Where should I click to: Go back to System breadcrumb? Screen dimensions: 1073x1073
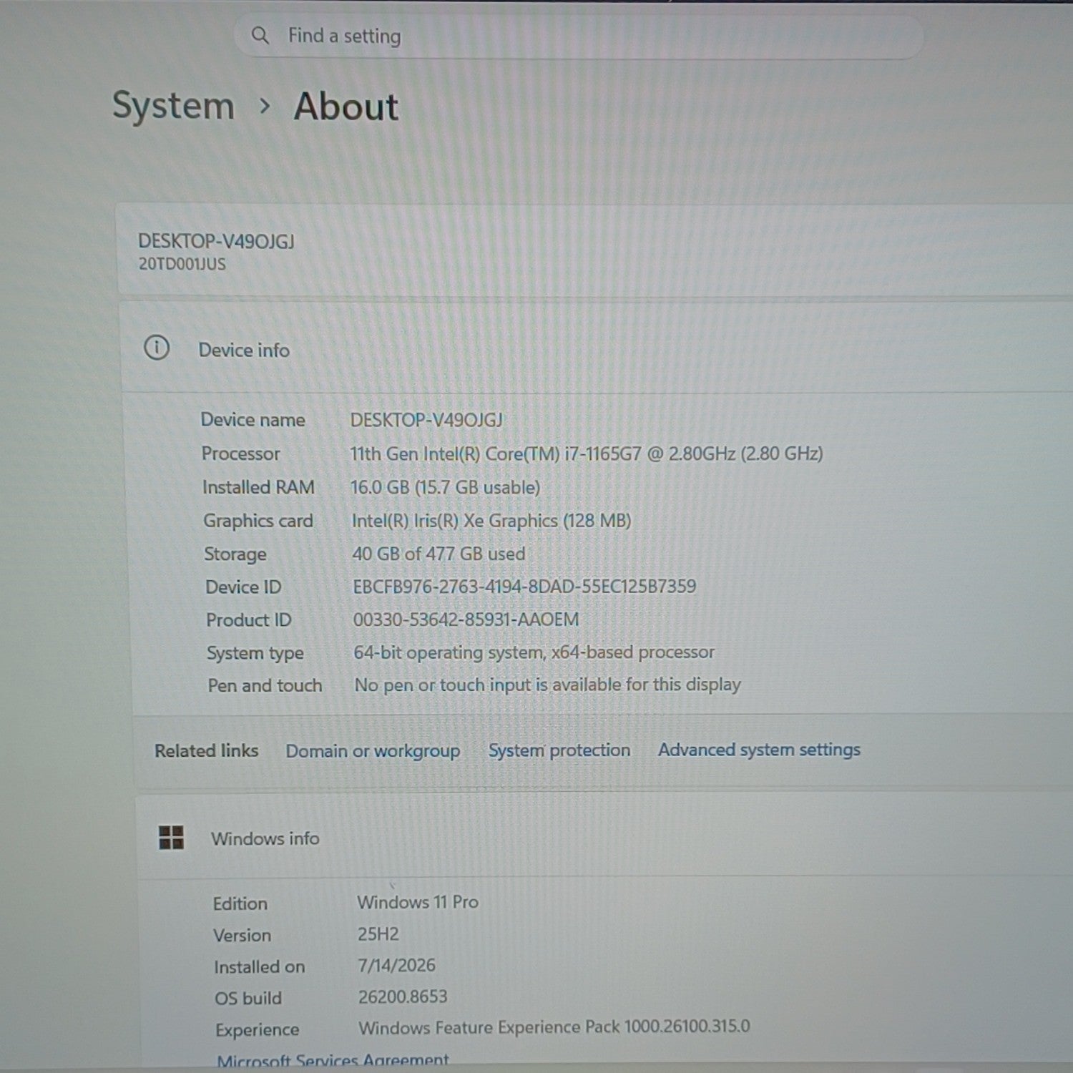point(173,106)
